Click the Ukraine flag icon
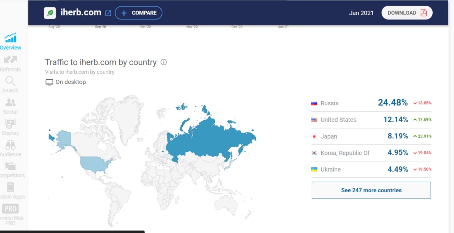 click(314, 170)
